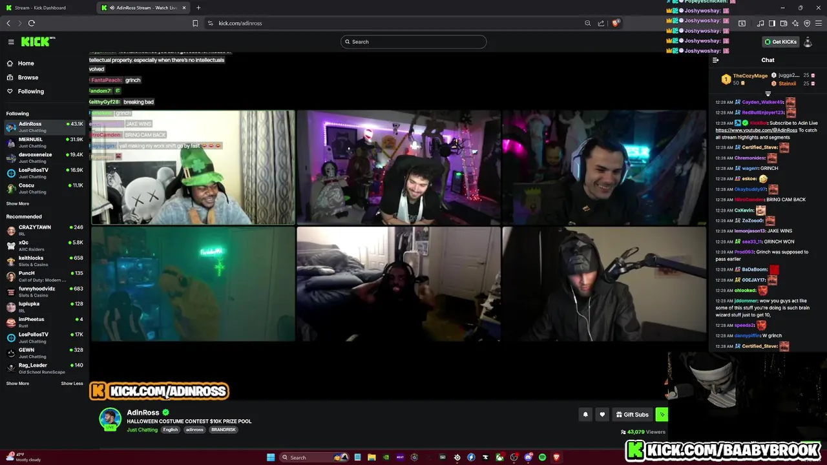Viewport: 827px width, 465px height.
Task: Switch to Stream - Kick Dashboard tab
Action: coord(48,8)
